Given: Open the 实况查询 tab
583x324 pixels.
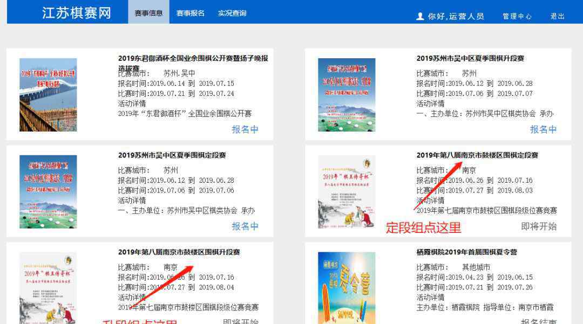Looking at the screenshot, I should click(232, 13).
